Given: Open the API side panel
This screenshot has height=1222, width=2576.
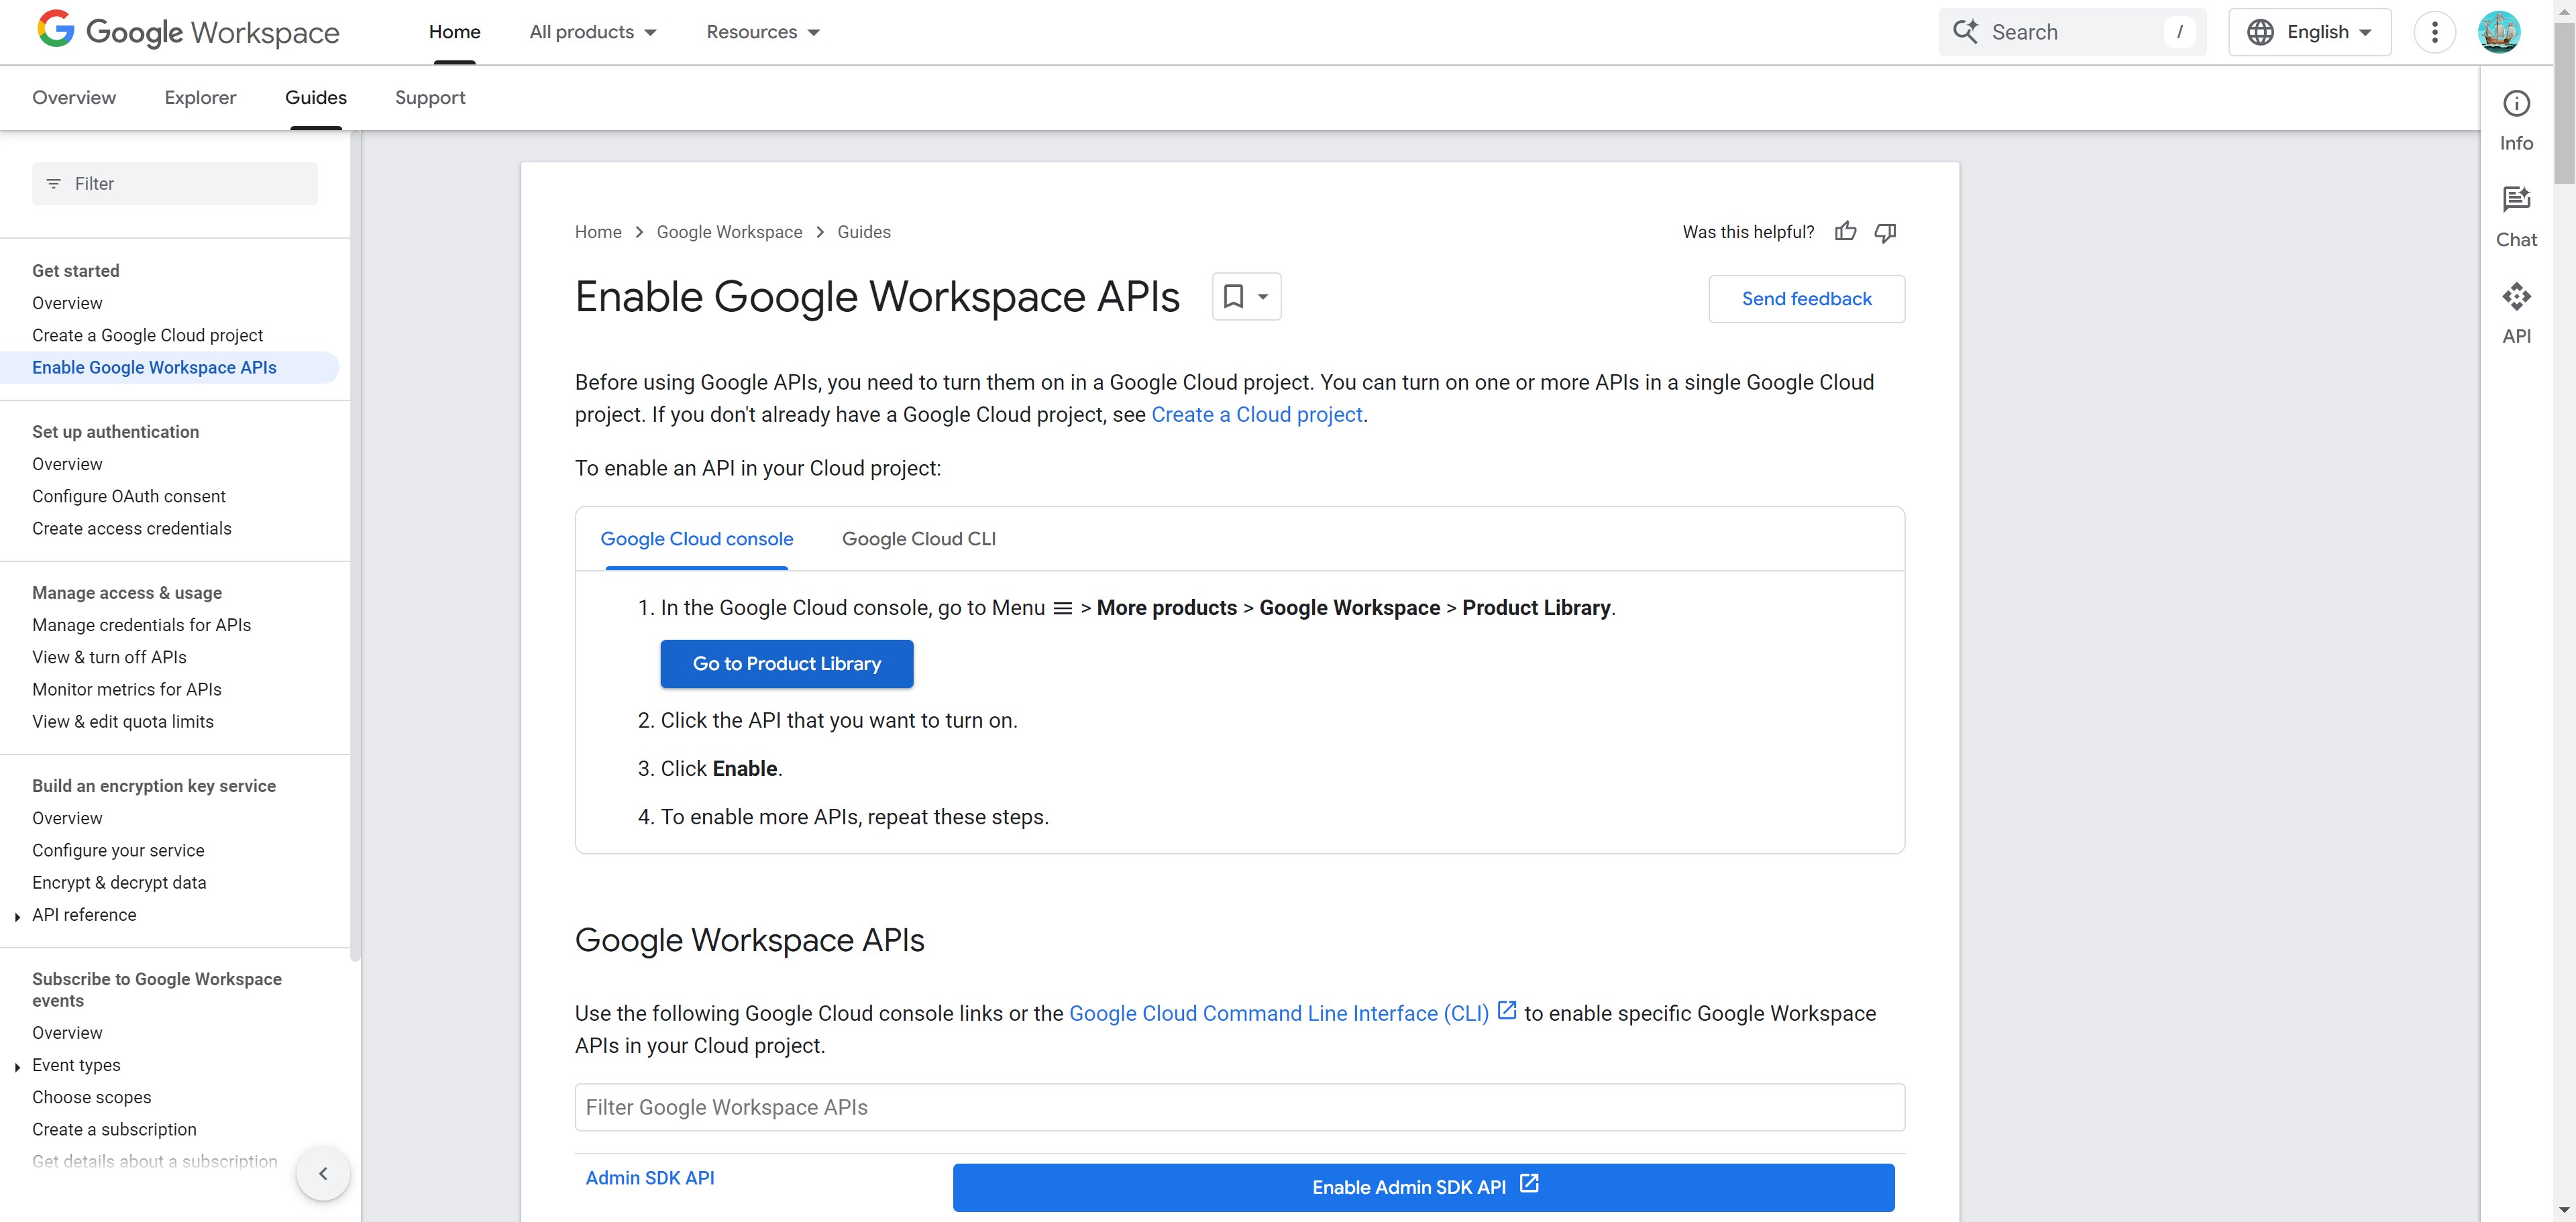Looking at the screenshot, I should point(2516,313).
